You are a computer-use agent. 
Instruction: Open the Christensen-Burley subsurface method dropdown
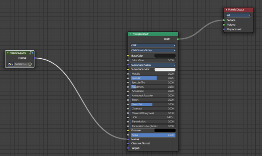coord(153,50)
